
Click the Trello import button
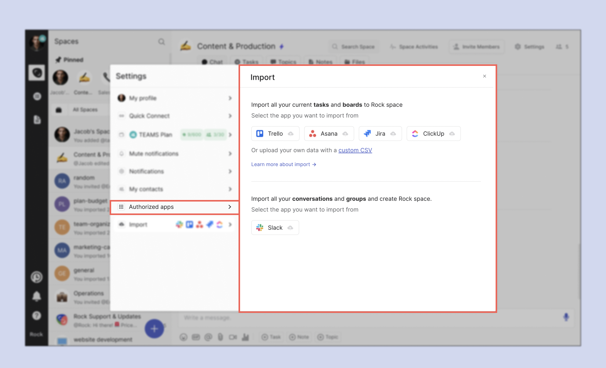275,134
